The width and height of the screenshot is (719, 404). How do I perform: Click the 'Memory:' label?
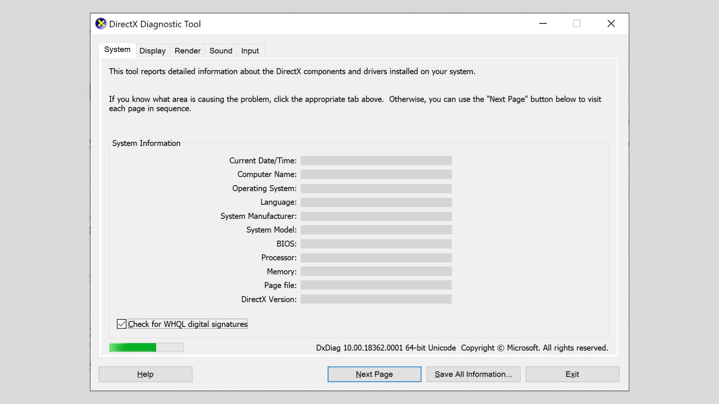pos(282,272)
